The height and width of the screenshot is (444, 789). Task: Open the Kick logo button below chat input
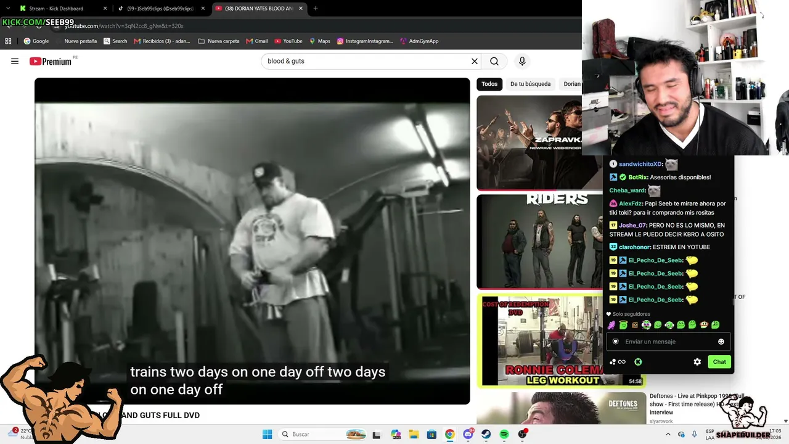coord(638,362)
